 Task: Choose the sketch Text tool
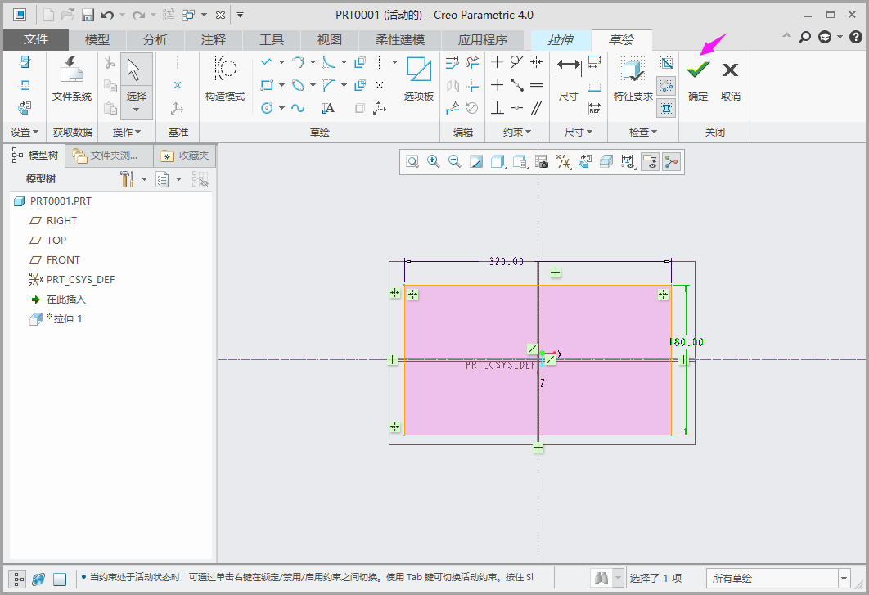pyautogui.click(x=328, y=108)
